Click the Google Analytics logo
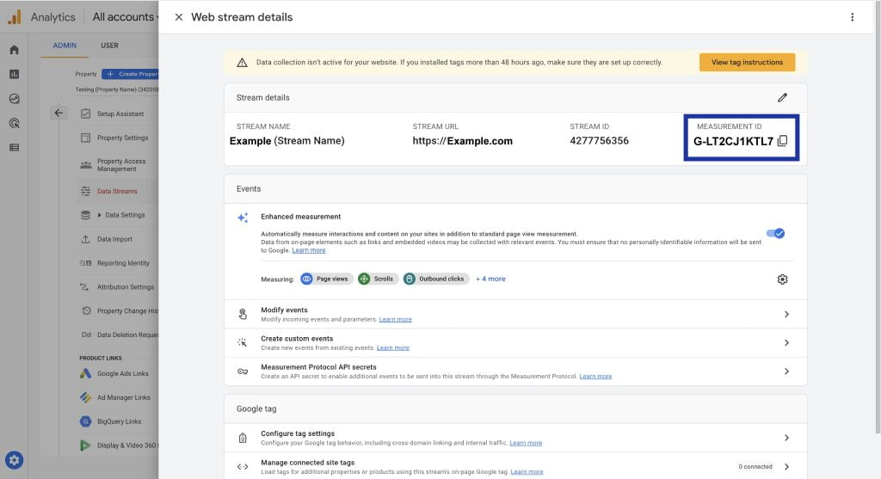Screen dimensions: 881x479 15,17
